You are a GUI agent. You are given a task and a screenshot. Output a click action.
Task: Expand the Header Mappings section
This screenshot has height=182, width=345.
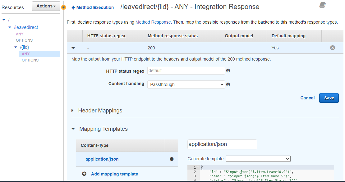point(73,110)
